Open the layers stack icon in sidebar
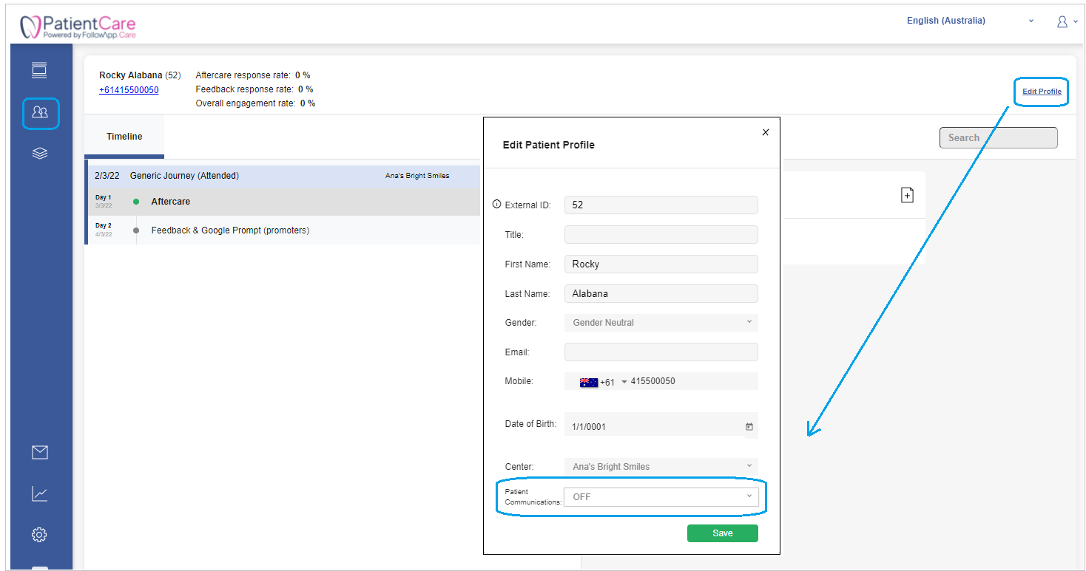 click(40, 153)
